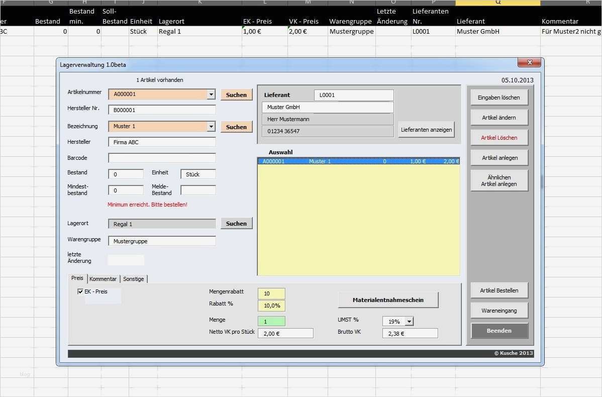Click Suchen next to Lagerort
The height and width of the screenshot is (397, 602).
coord(236,224)
